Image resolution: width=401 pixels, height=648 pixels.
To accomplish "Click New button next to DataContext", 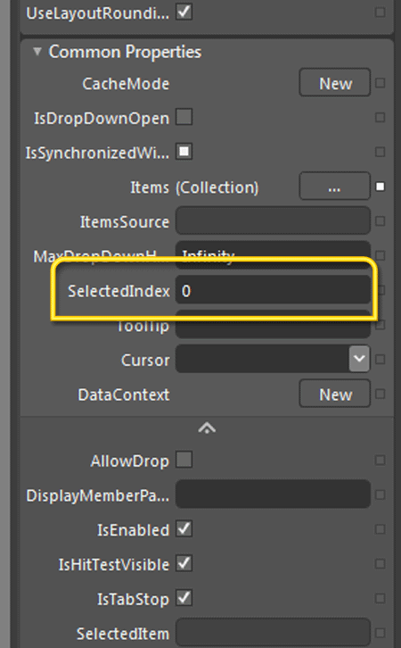I will 334,395.
